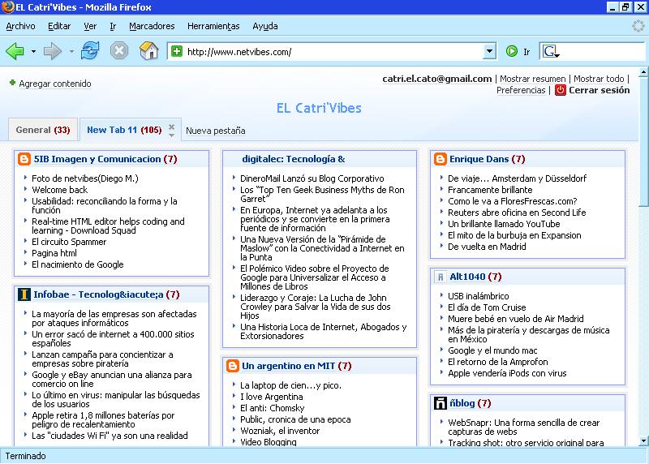Image resolution: width=649 pixels, height=464 pixels.
Task: Open the Forward button history dropdown
Action: pyautogui.click(x=71, y=52)
